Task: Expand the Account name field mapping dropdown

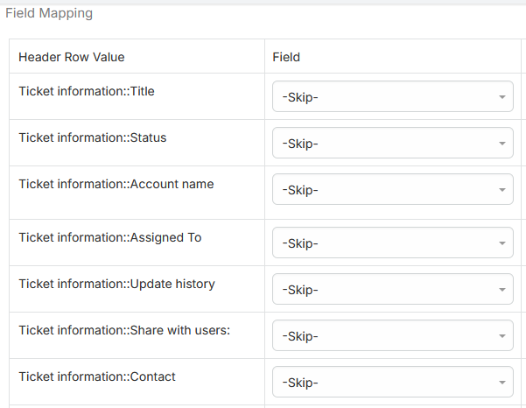Action: pyautogui.click(x=392, y=189)
